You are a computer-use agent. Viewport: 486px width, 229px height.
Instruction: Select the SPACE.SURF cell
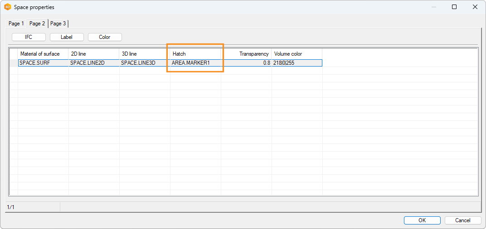43,63
